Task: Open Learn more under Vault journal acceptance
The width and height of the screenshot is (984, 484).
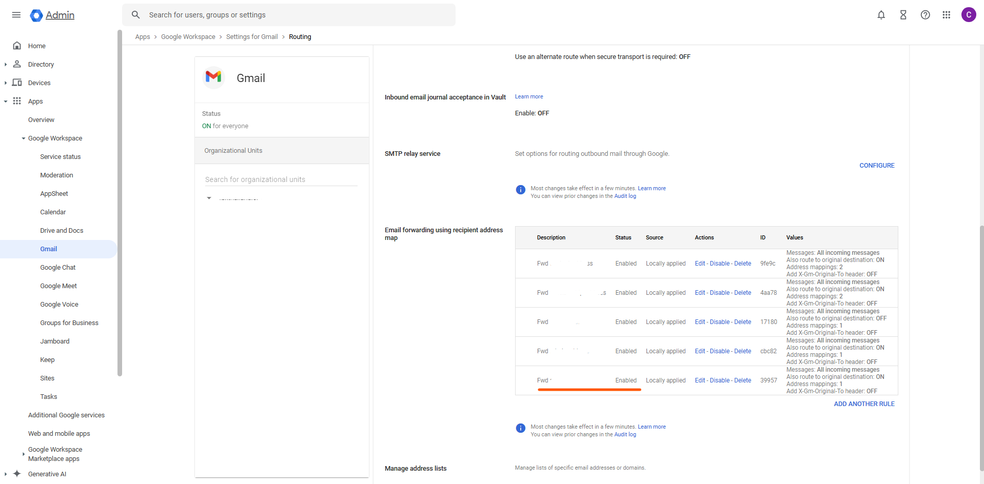Action: pos(529,96)
